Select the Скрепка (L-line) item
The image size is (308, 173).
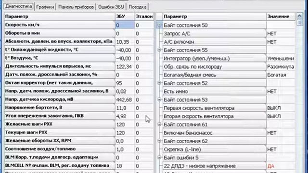tap(214, 149)
